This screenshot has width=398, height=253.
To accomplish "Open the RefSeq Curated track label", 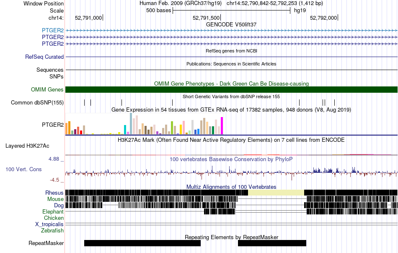I will click(44, 57).
